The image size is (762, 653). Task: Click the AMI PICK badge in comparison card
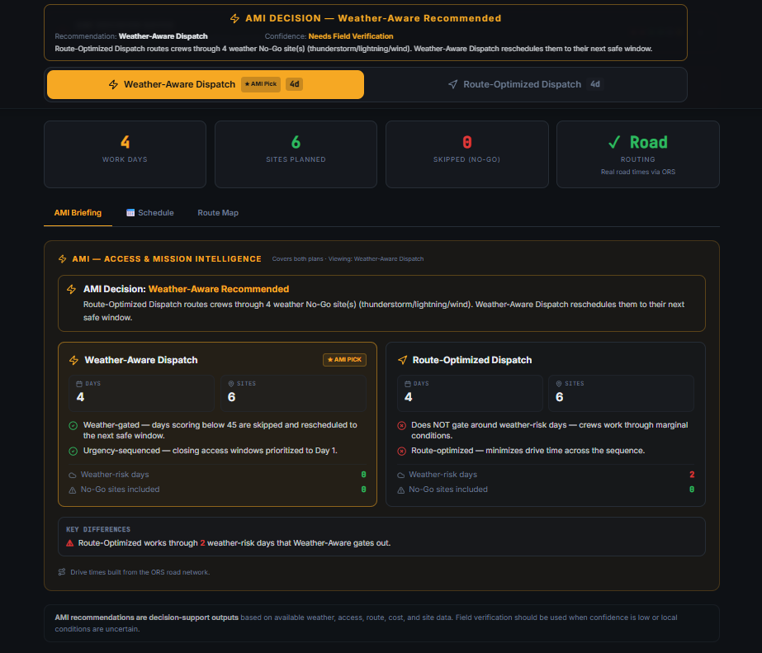(x=344, y=360)
